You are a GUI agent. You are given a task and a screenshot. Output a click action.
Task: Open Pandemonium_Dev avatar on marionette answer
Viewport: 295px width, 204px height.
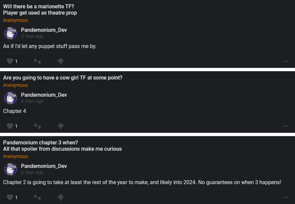[x=11, y=33]
